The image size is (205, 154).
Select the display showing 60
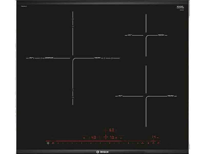pos(111,130)
